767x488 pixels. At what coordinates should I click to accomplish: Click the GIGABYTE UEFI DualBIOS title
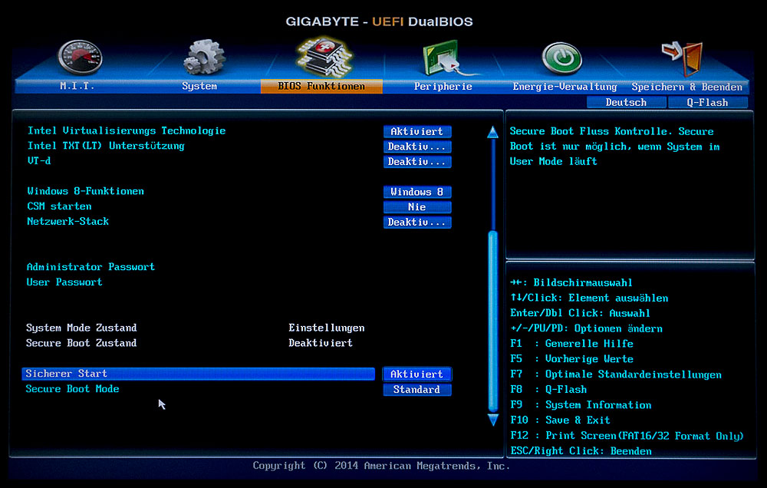click(x=379, y=21)
